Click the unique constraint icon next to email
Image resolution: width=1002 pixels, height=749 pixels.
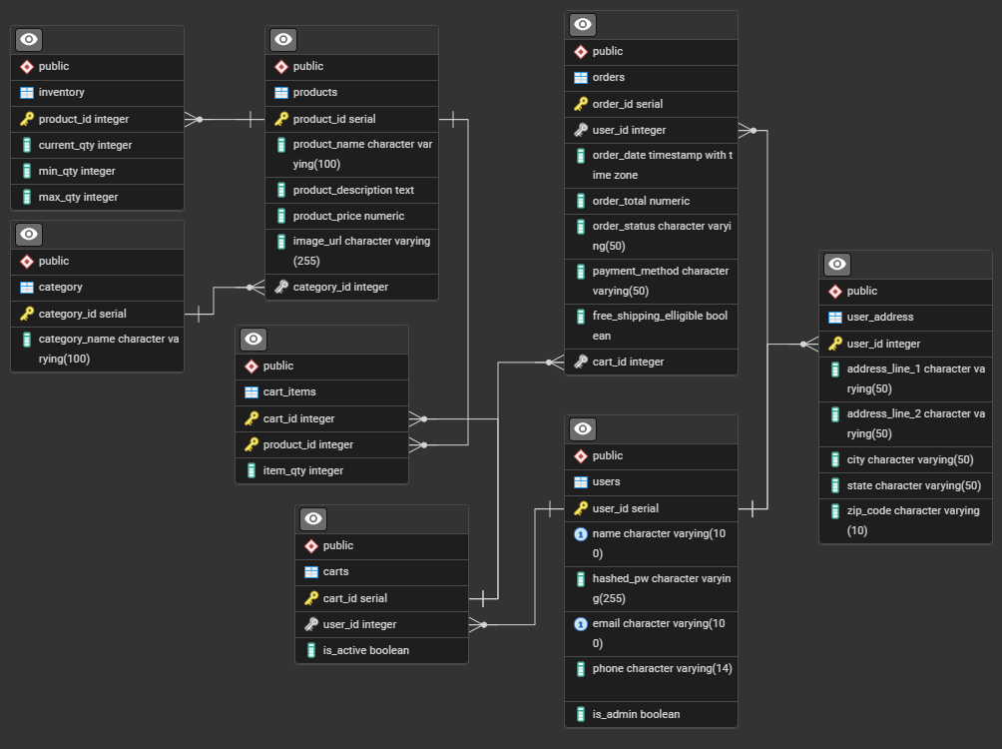[x=581, y=624]
